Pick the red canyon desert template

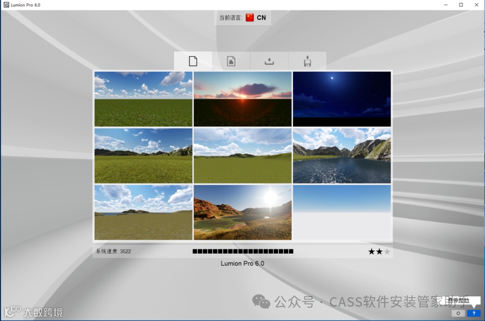[x=243, y=212]
